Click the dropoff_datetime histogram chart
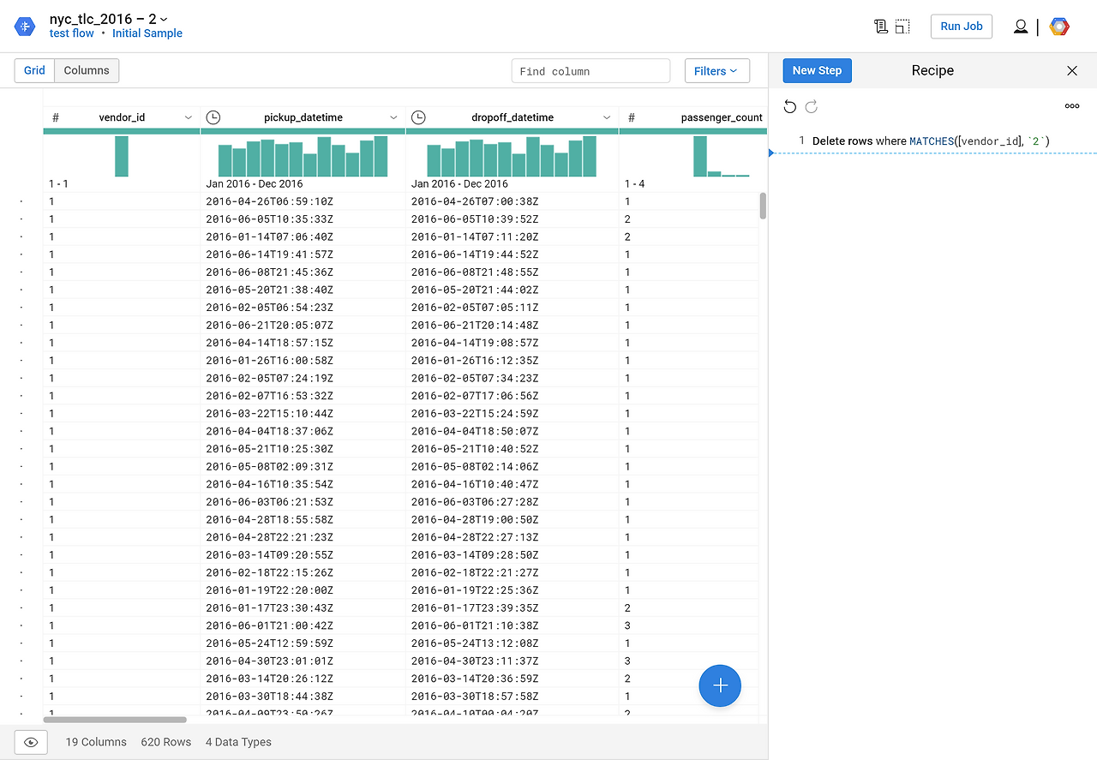Viewport: 1097px width, 760px height. click(x=512, y=156)
